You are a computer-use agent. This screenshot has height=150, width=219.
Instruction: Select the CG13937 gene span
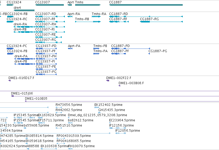click(x=50, y=5)
